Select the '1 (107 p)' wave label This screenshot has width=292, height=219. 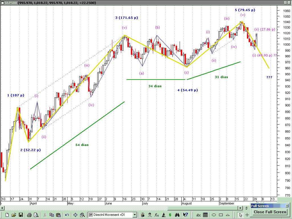16,95
